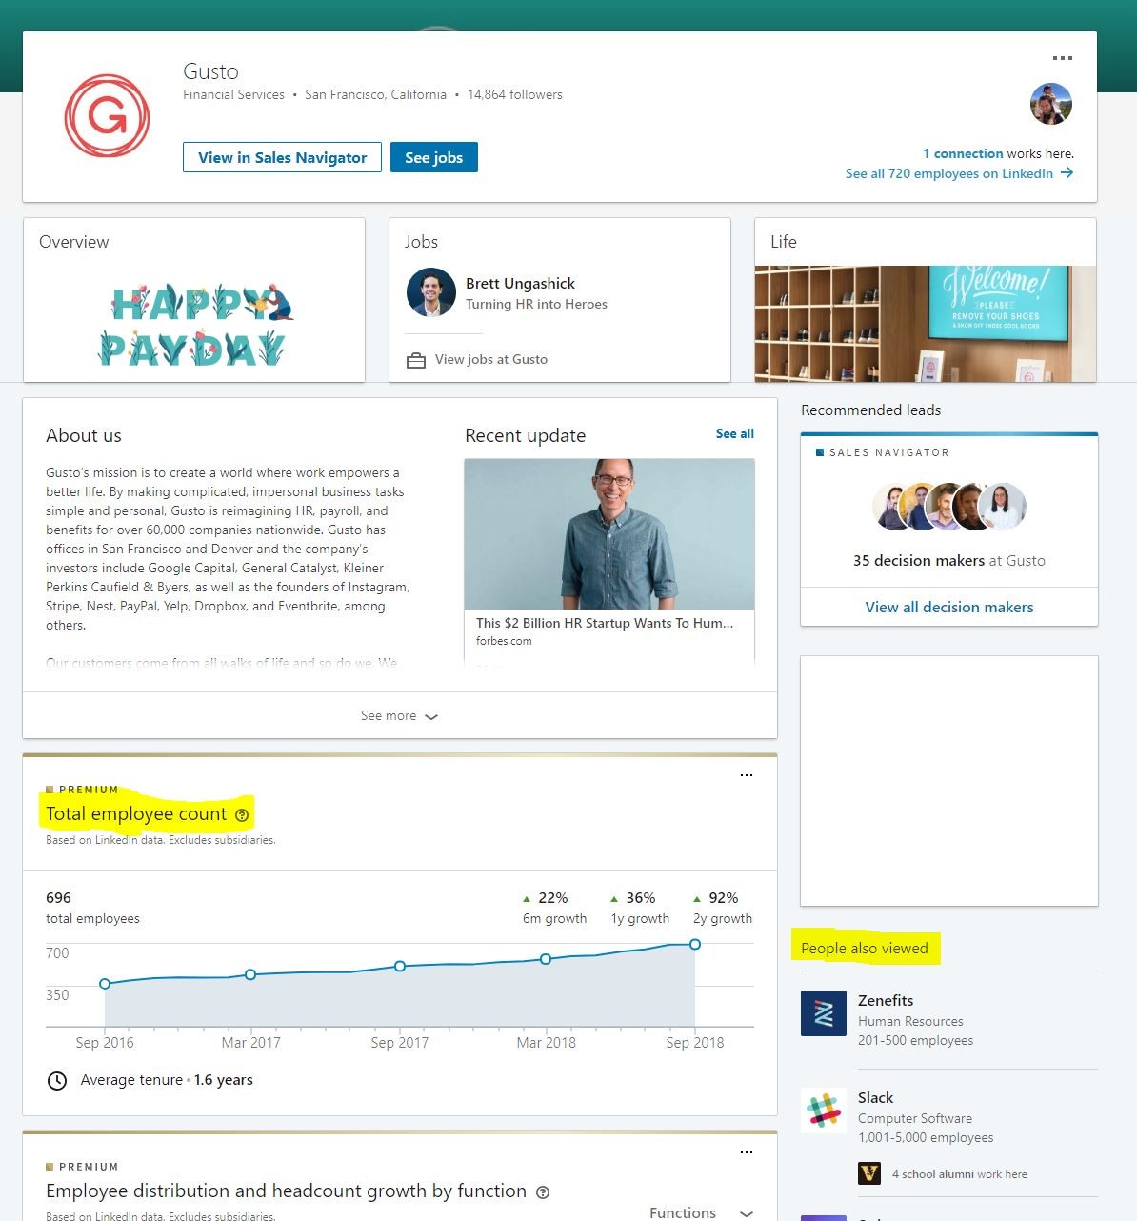The height and width of the screenshot is (1221, 1137).
Task: Click Slack's 1,001-5,000 employees text
Action: [x=926, y=1137]
